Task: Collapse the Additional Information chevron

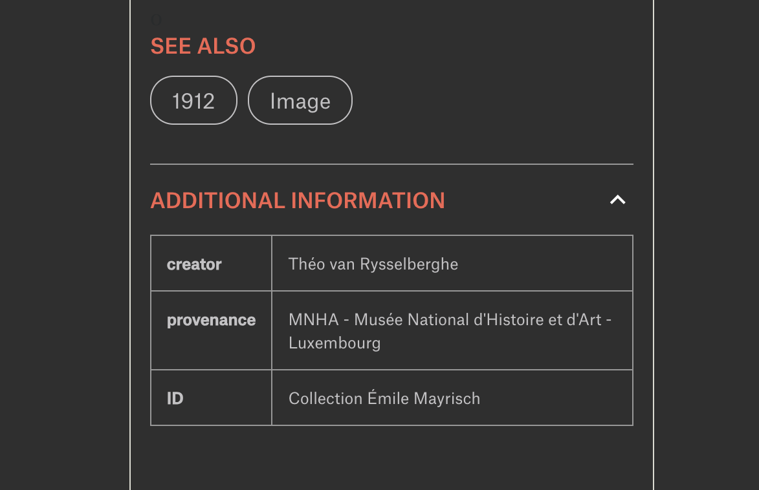Action: (x=618, y=200)
